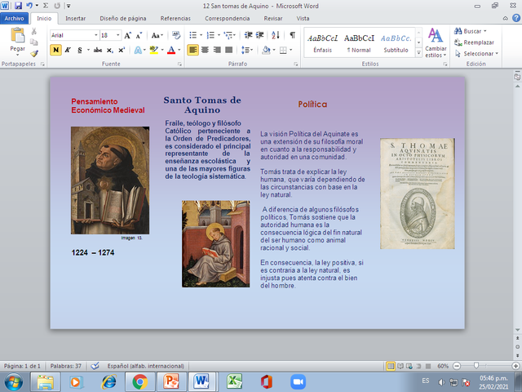
Task: Toggle italic K formatting
Action: [x=68, y=50]
